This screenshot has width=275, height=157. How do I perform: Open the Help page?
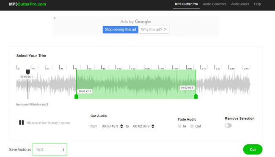(257, 4)
